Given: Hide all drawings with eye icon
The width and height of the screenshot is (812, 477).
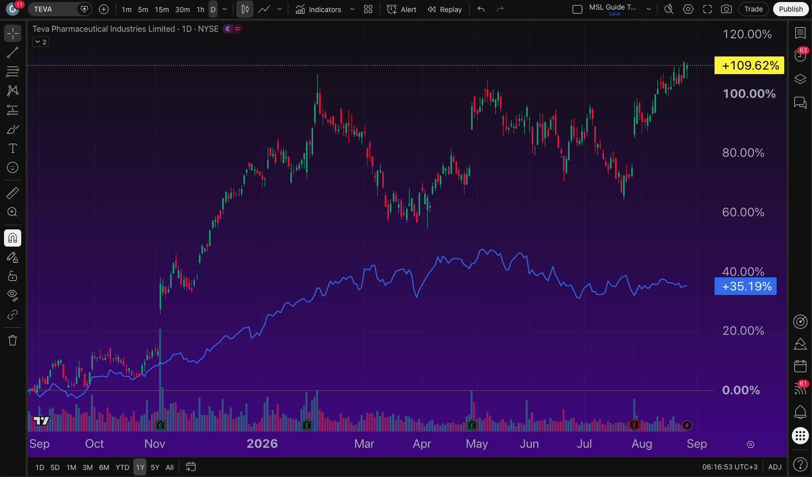Looking at the screenshot, I should [x=12, y=295].
